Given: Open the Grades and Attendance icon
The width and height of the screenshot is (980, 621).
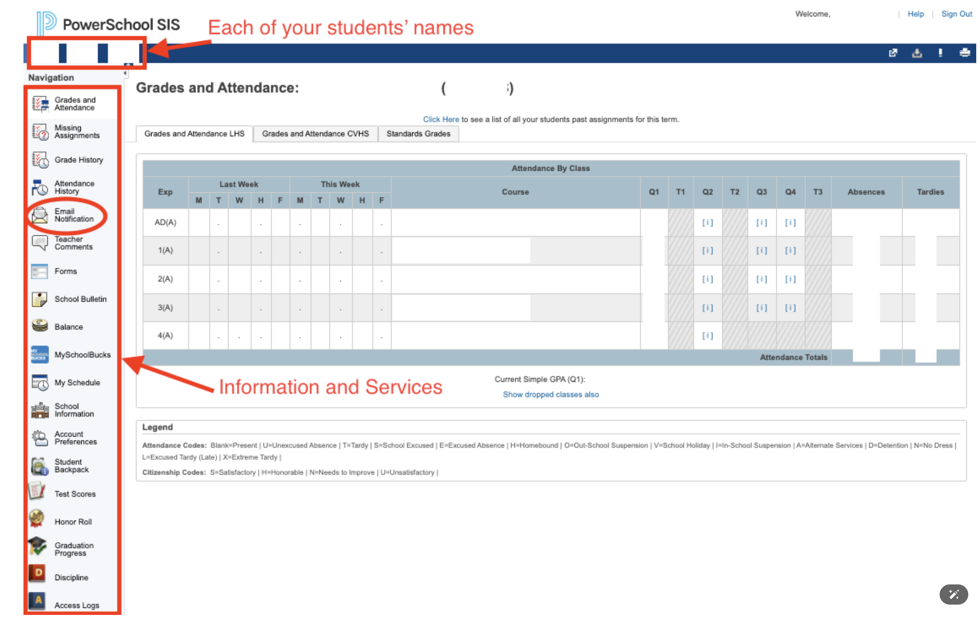Looking at the screenshot, I should (40, 104).
